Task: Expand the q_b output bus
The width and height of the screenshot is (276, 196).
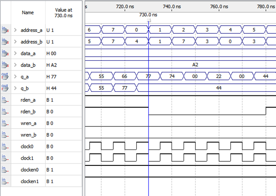Action: tap(15, 88)
